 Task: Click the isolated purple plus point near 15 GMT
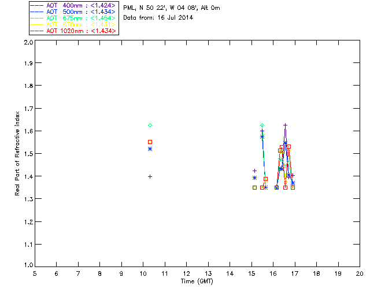[x=254, y=171]
